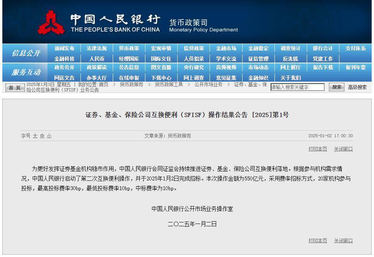Click the upper 关闭窗口 link
This screenshot has width=374, height=257.
pos(343,149)
